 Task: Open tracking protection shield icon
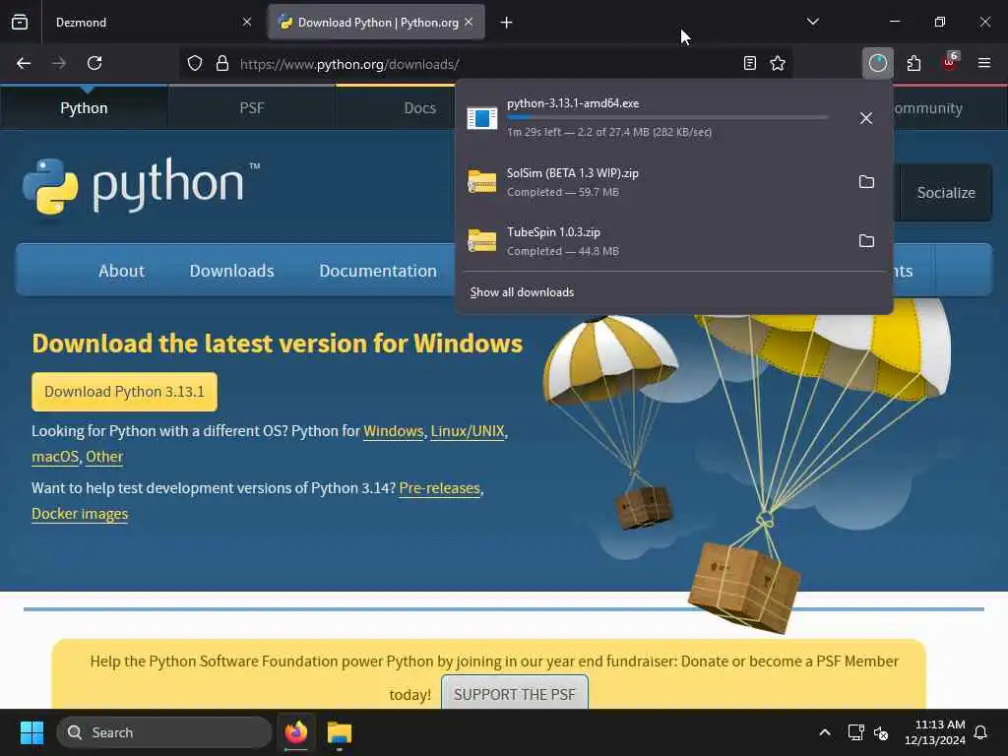(195, 63)
